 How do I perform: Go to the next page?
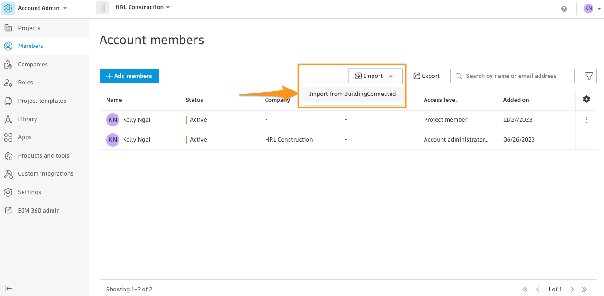tap(572, 290)
